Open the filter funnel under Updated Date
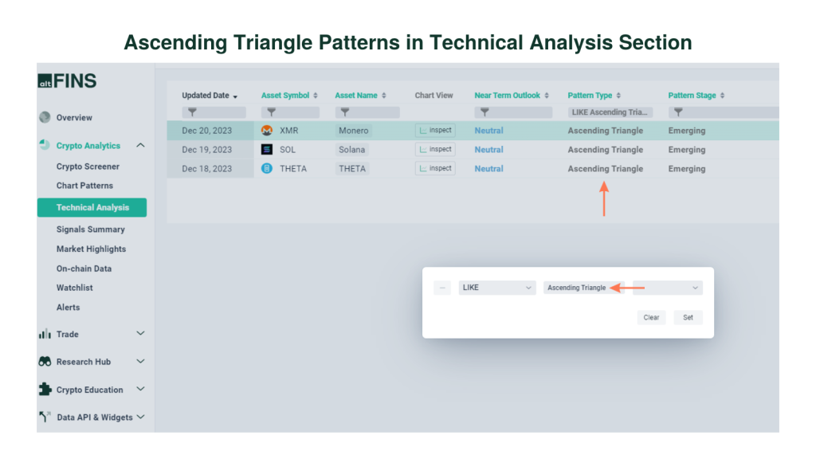816x459 pixels. 194,112
